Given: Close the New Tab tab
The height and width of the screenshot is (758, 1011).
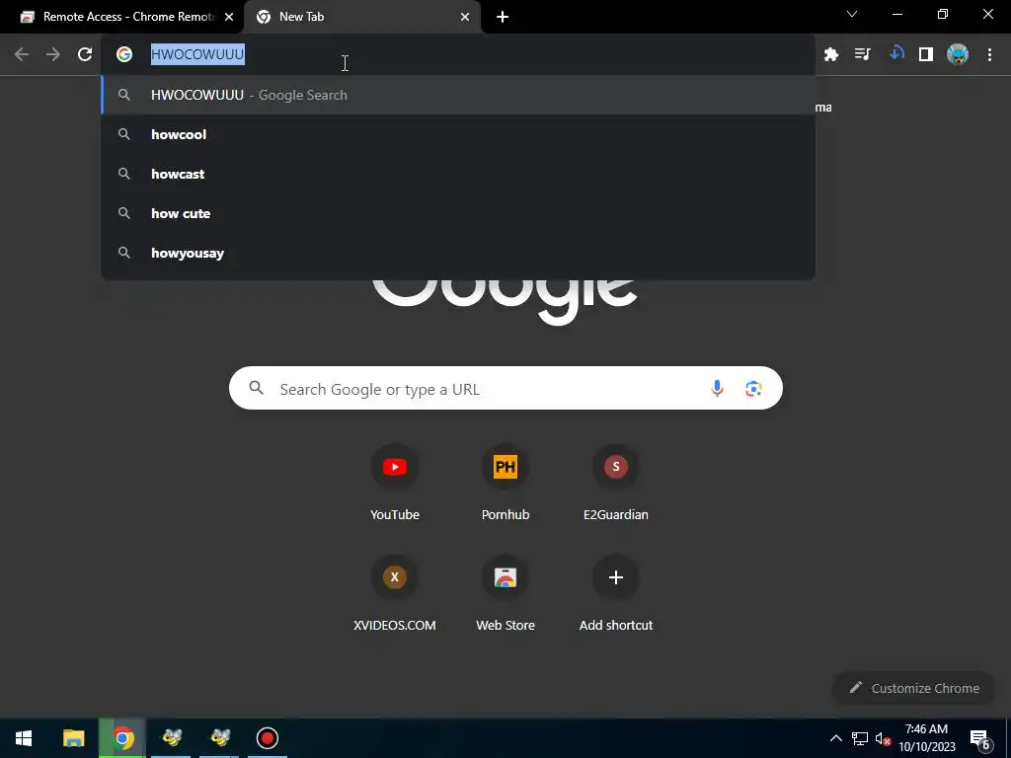Looking at the screenshot, I should [x=465, y=17].
